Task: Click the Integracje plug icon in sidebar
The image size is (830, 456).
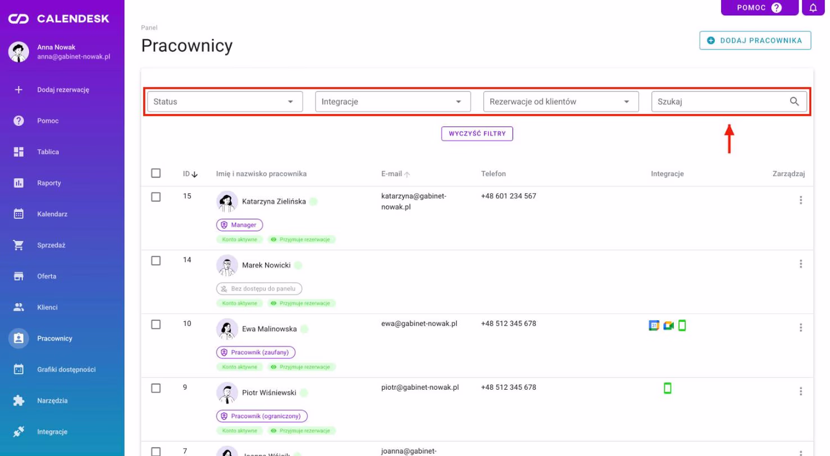Action: pos(19,432)
